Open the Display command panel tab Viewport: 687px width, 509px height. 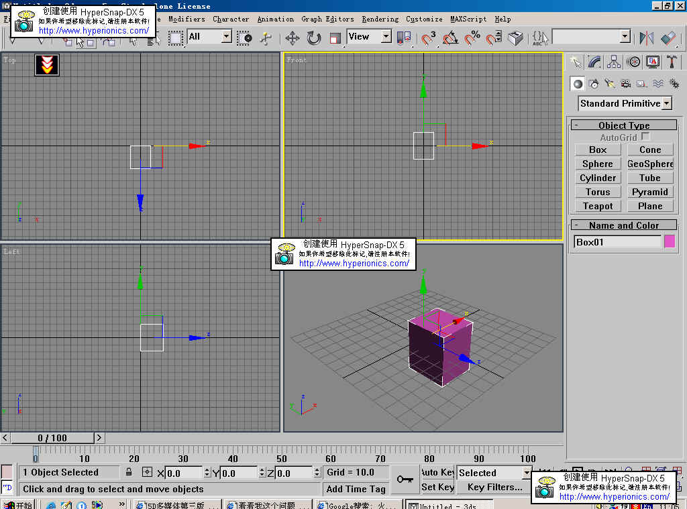pos(653,62)
